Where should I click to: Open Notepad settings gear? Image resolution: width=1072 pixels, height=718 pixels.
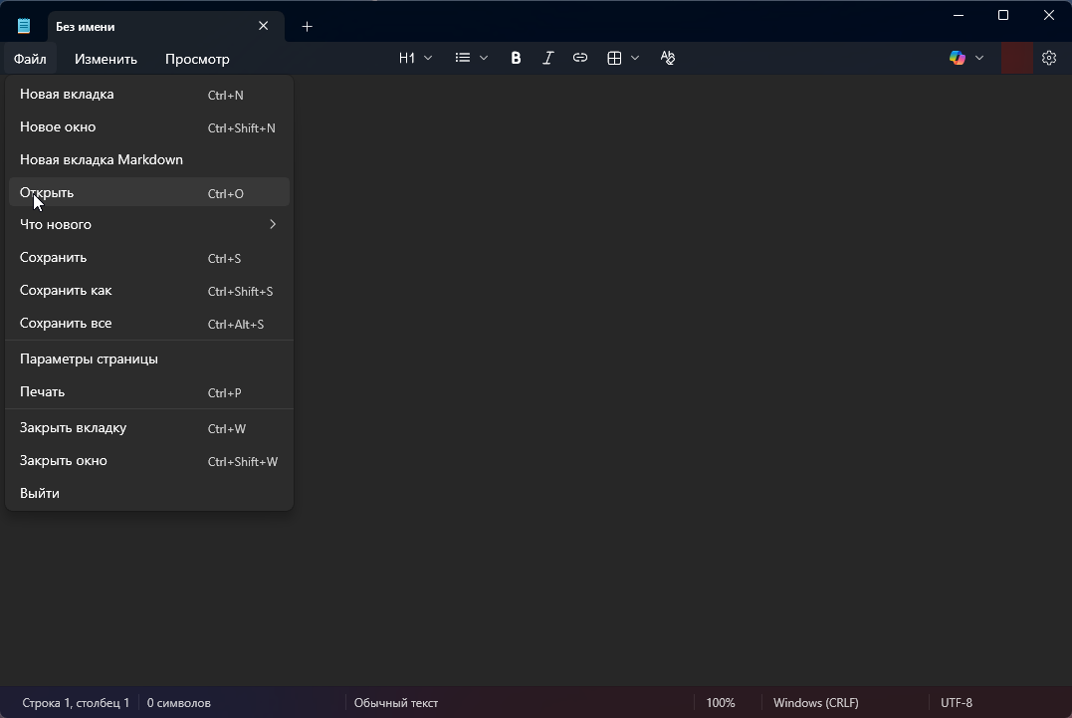coord(1048,58)
